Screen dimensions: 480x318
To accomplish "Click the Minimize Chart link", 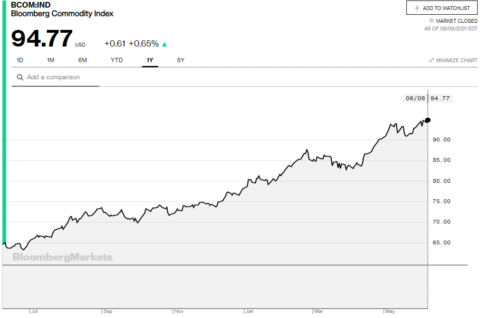I will click(x=456, y=60).
